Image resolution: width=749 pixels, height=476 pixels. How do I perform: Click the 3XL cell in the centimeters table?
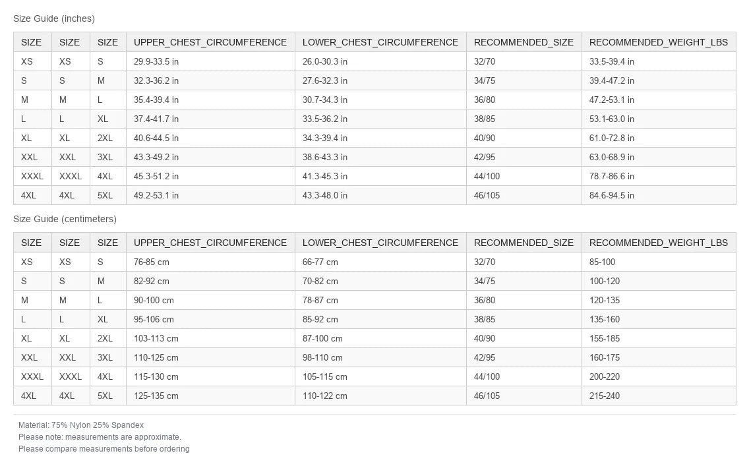(x=107, y=357)
